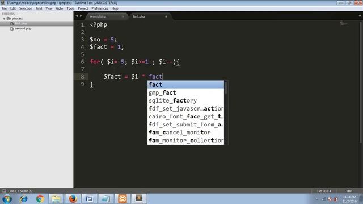
Task: Switch to Sublime Text taskbar icon
Action: 138,199
